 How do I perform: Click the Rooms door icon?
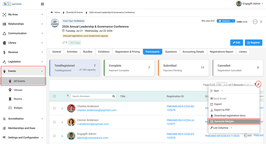pyautogui.click(x=10, y=99)
